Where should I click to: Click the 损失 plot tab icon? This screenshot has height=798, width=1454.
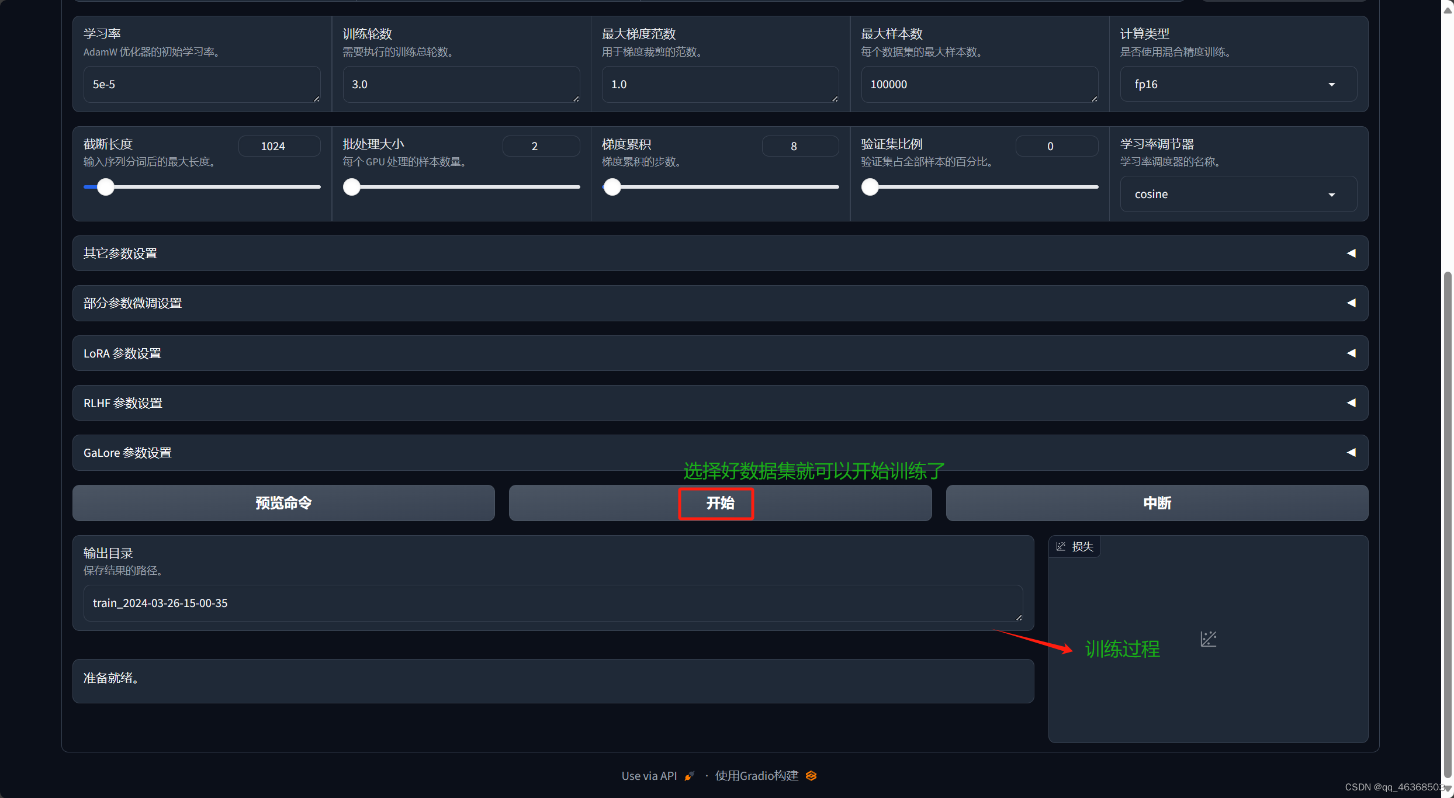click(x=1061, y=547)
